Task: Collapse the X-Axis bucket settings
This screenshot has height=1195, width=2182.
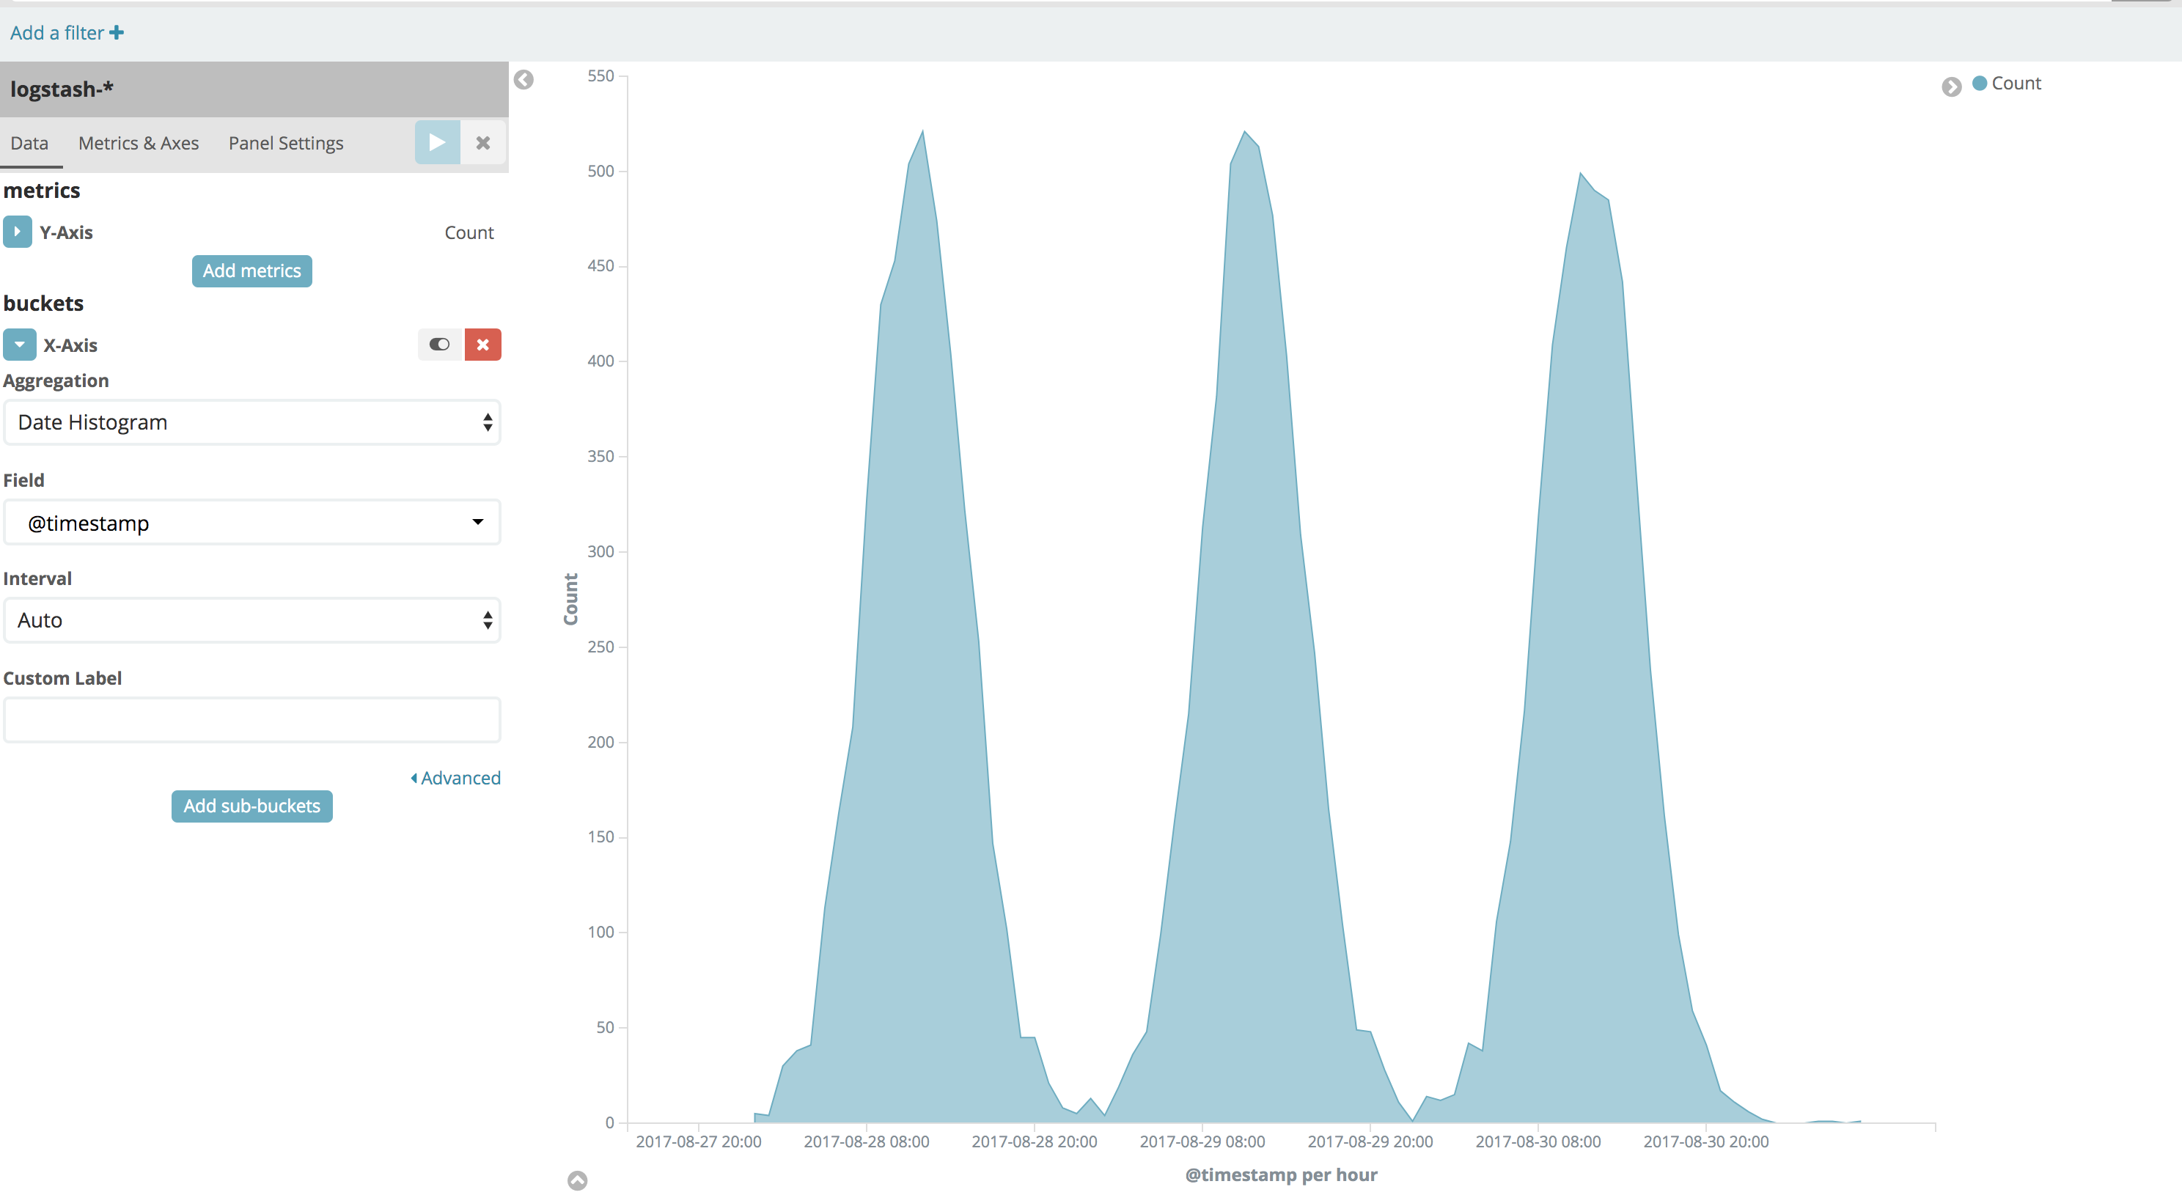Action: pyautogui.click(x=18, y=345)
